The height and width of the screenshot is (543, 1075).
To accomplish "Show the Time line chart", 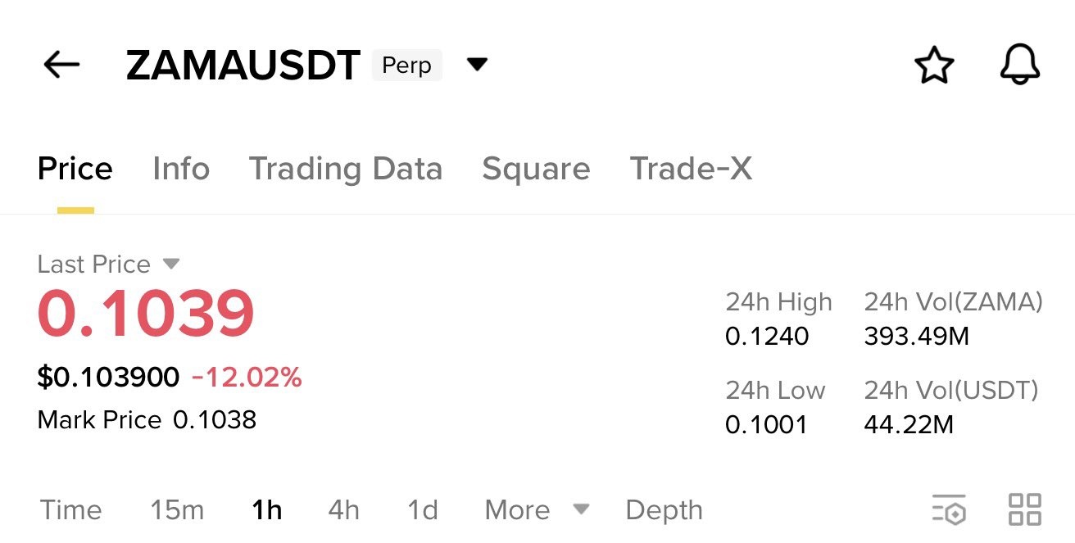I will click(71, 510).
